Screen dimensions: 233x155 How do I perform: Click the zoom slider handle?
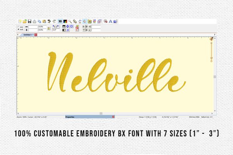pos(212,58)
